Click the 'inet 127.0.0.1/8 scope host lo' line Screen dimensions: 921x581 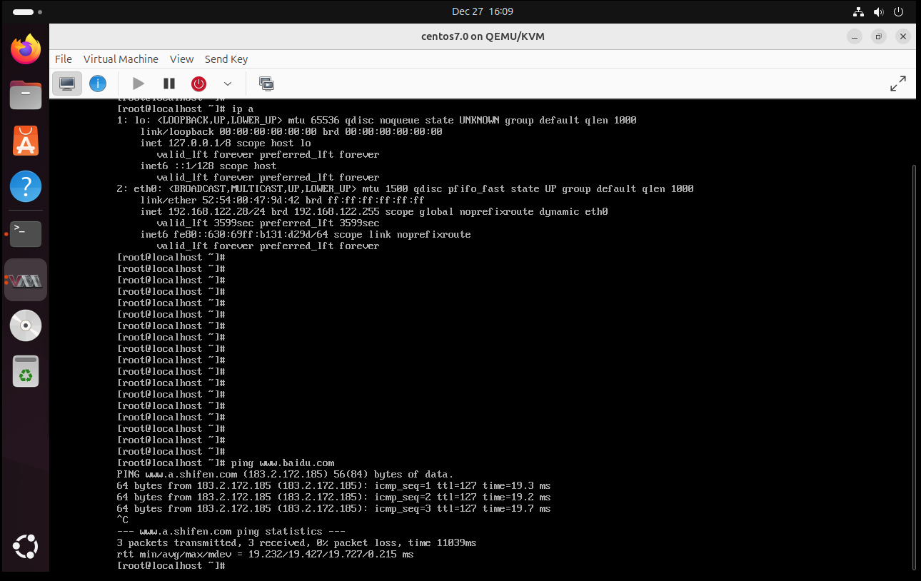pos(226,143)
